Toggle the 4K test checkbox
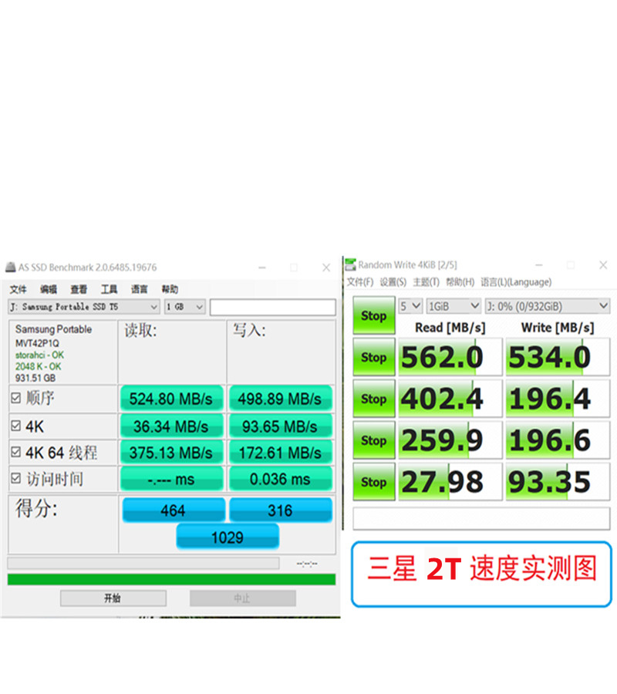Image resolution: width=617 pixels, height=694 pixels. point(15,426)
